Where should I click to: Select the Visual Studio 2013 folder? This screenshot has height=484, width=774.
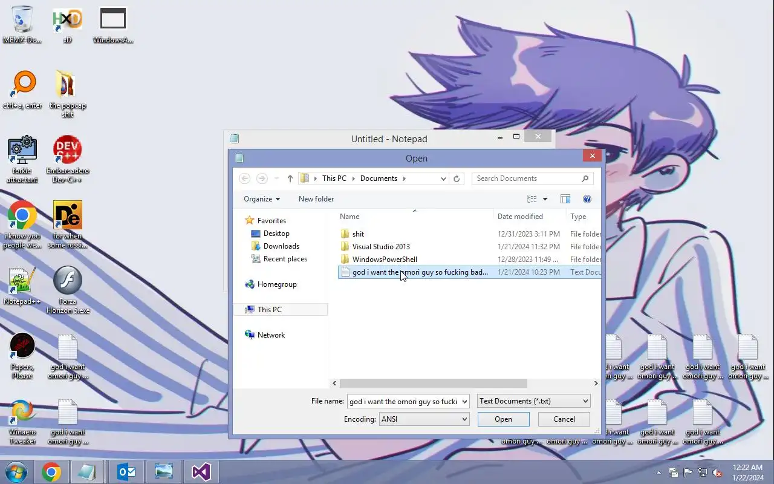tap(469, 247)
